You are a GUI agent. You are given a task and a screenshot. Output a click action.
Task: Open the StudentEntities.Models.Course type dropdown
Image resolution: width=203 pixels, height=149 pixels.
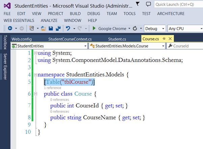tap(127, 46)
